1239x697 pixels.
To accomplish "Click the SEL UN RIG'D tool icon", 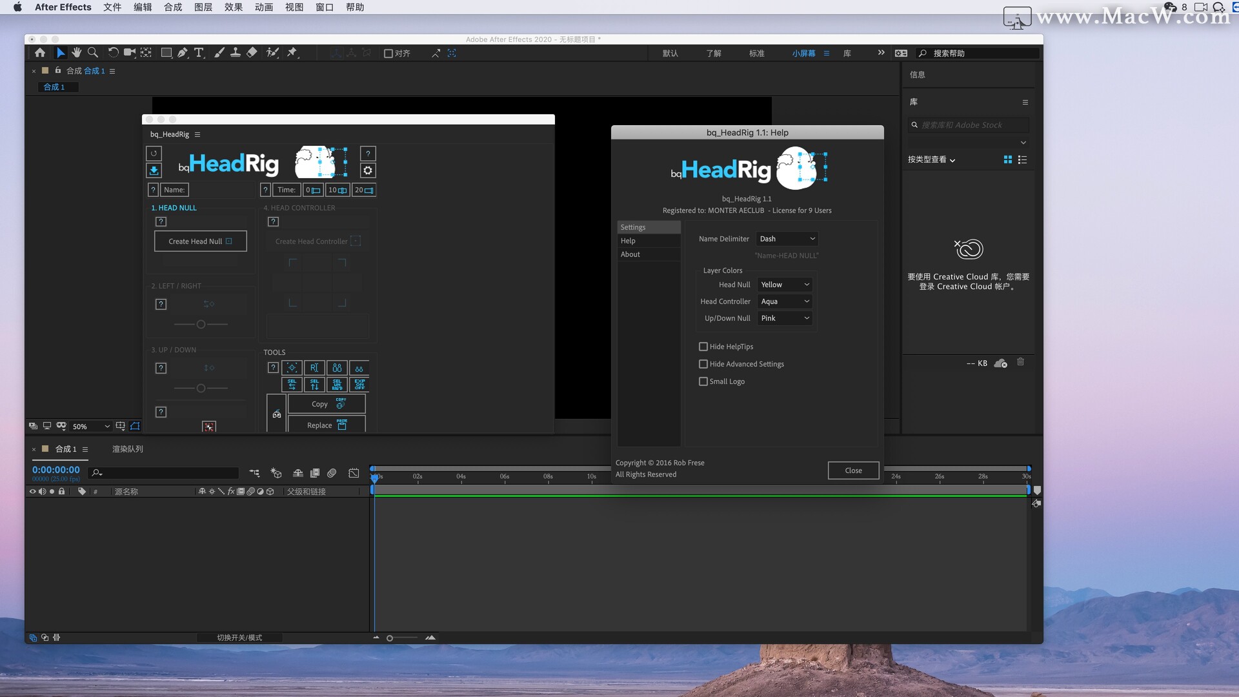I will coord(337,385).
